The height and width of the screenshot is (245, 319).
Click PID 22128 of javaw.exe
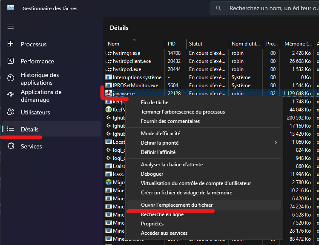[x=174, y=94]
